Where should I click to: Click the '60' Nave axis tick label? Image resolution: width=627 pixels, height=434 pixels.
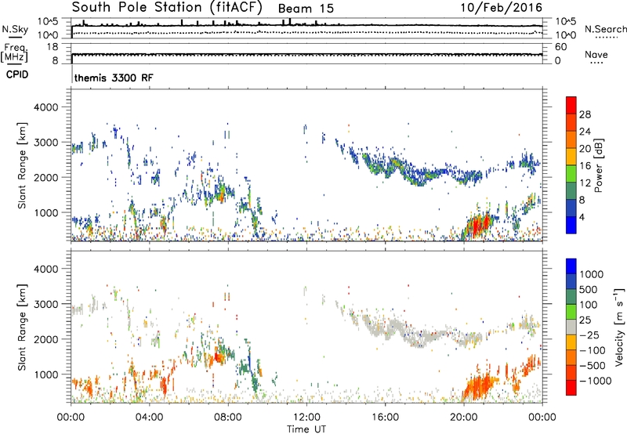coord(560,47)
